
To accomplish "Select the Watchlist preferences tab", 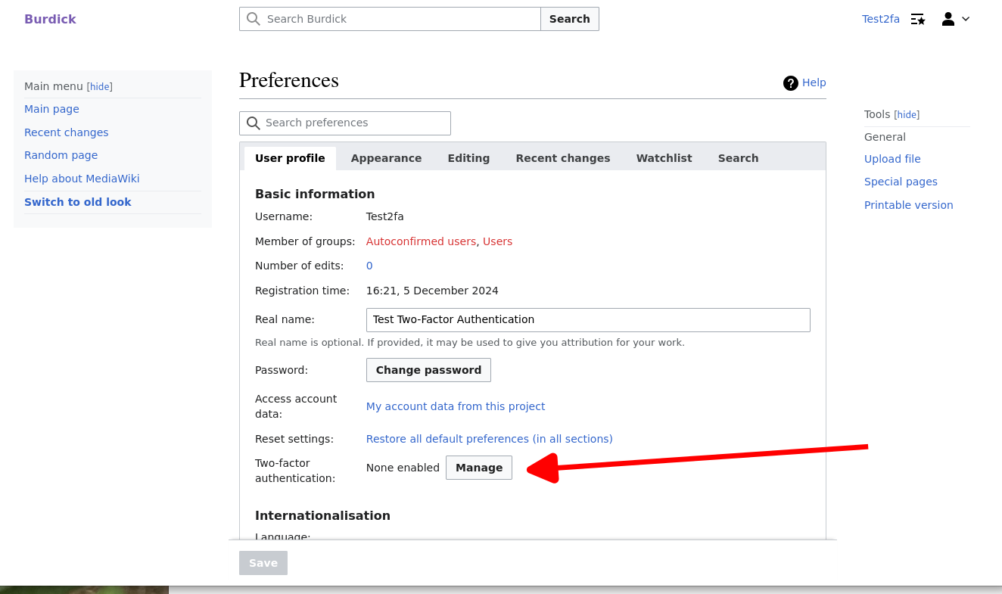I will (x=664, y=158).
